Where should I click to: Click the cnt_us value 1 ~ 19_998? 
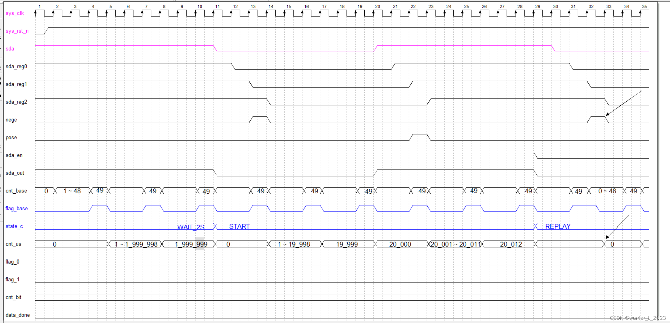point(294,244)
